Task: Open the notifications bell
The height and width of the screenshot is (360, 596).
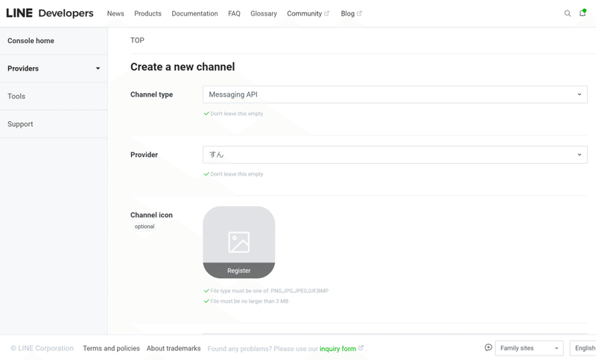Action: point(583,13)
